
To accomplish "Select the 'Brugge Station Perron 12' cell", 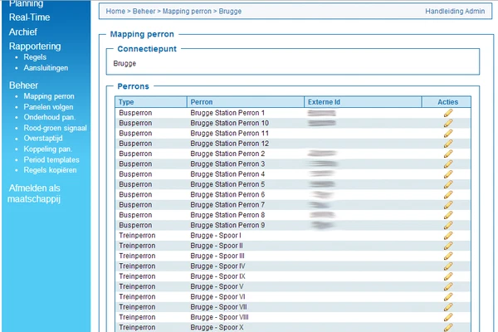I will pyautogui.click(x=230, y=144).
